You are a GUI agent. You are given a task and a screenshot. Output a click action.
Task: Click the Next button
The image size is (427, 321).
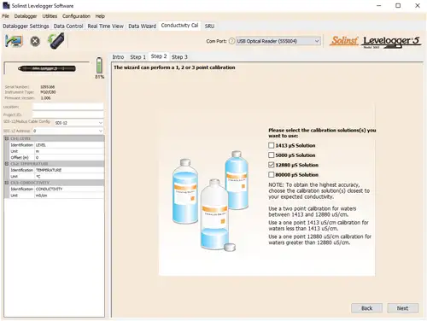pos(402,308)
